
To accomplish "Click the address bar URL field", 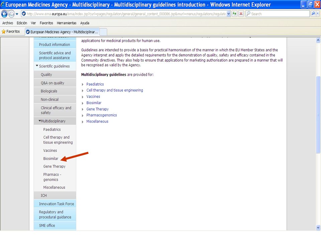I will click(126, 14).
